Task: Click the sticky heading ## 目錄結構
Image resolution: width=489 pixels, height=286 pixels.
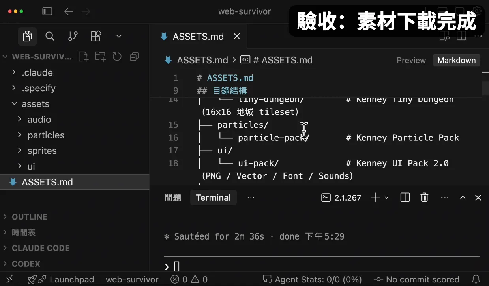Action: 222,90
